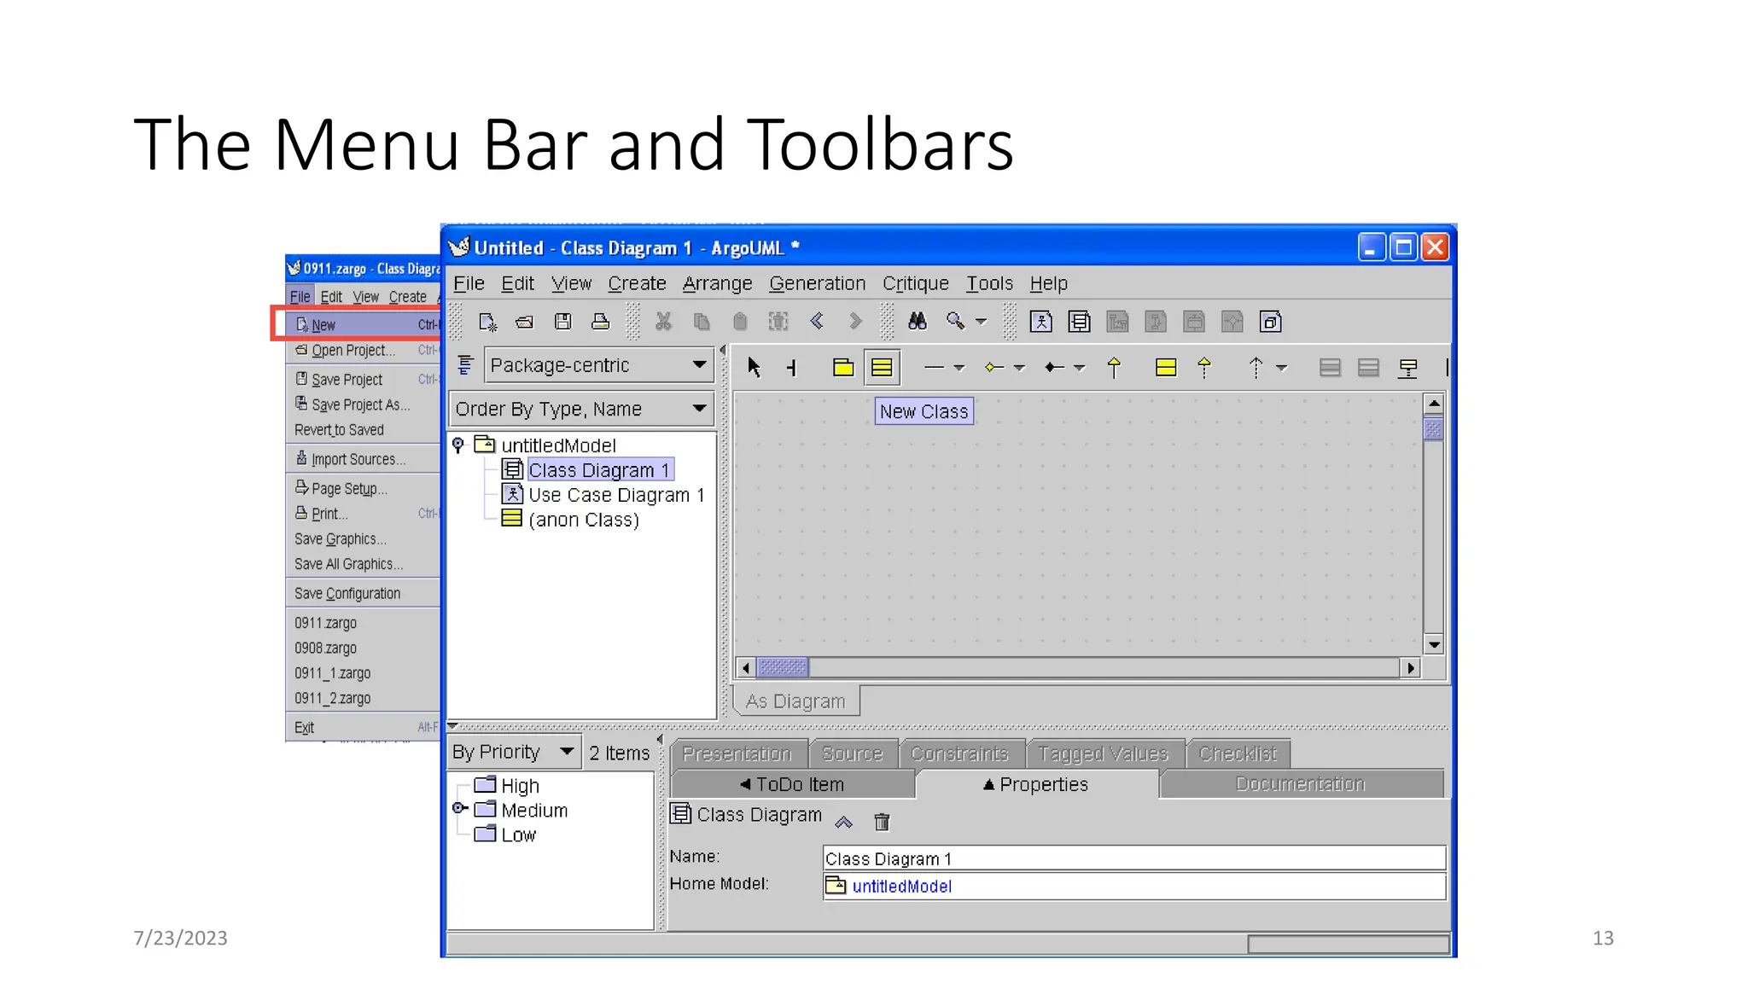
Task: Switch to the ToDo Item tab
Action: point(793,784)
